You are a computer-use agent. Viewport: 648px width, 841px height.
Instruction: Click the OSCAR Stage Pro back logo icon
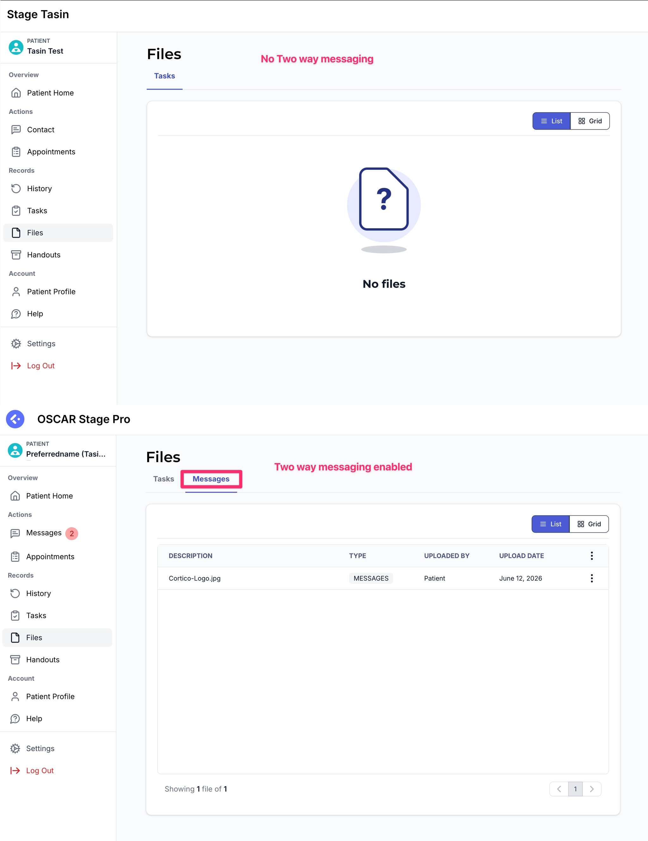(16, 419)
